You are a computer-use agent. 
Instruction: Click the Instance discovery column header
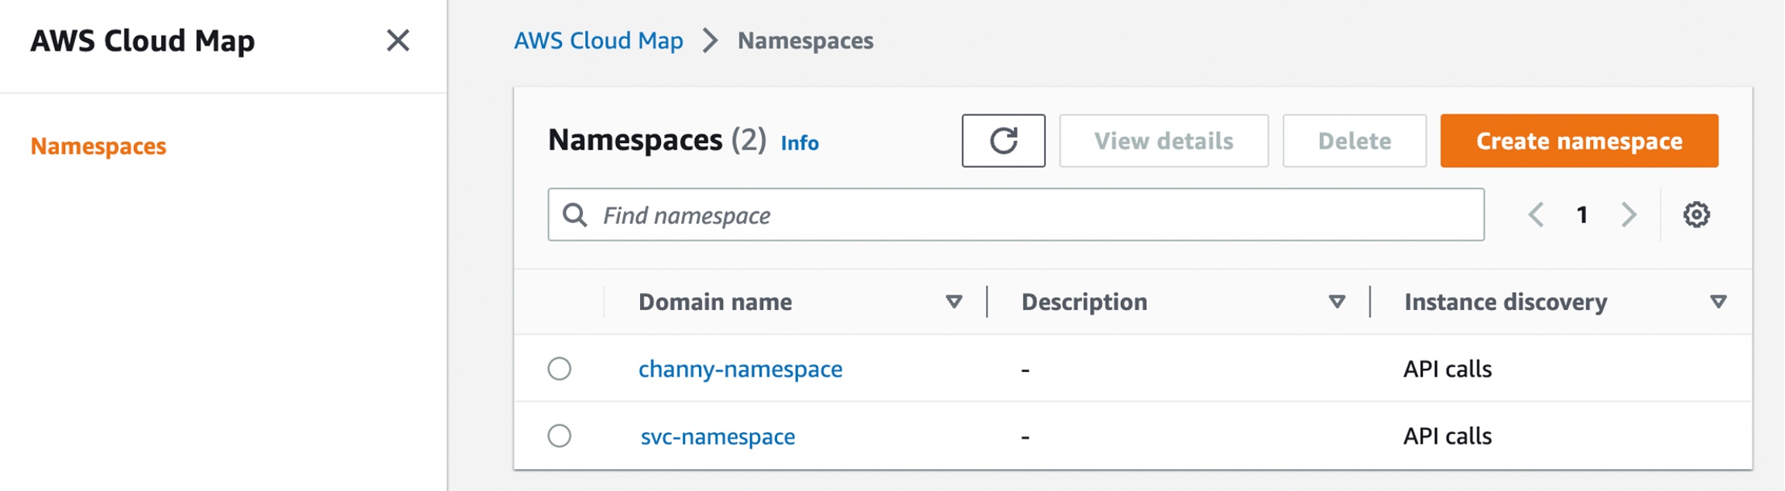1506,302
